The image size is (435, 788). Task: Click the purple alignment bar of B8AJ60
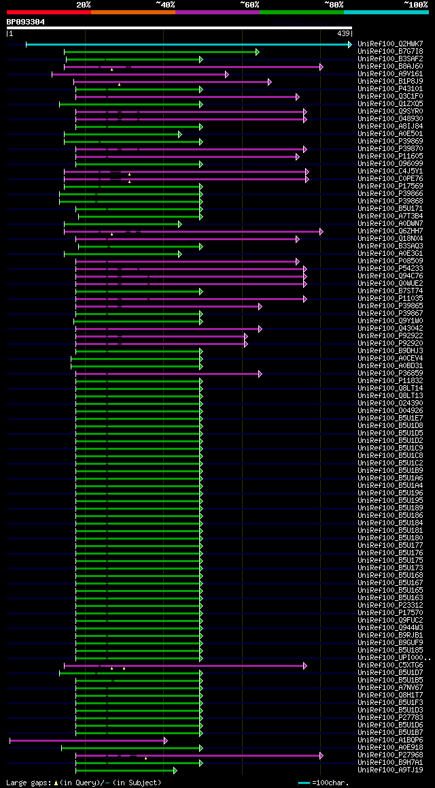coord(194,67)
